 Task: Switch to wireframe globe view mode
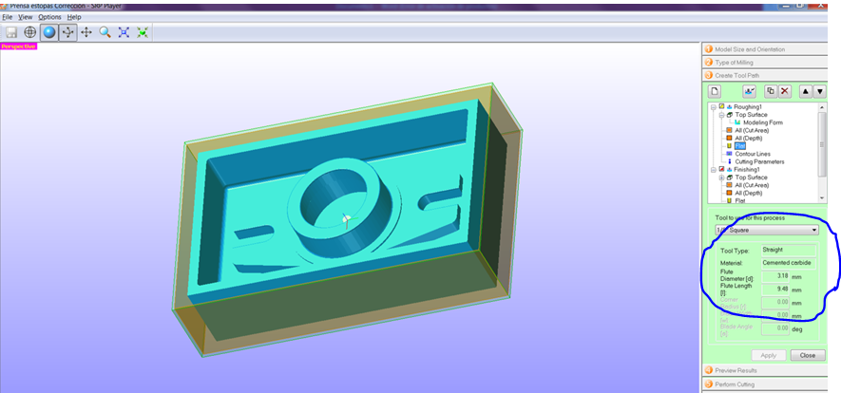(x=30, y=32)
